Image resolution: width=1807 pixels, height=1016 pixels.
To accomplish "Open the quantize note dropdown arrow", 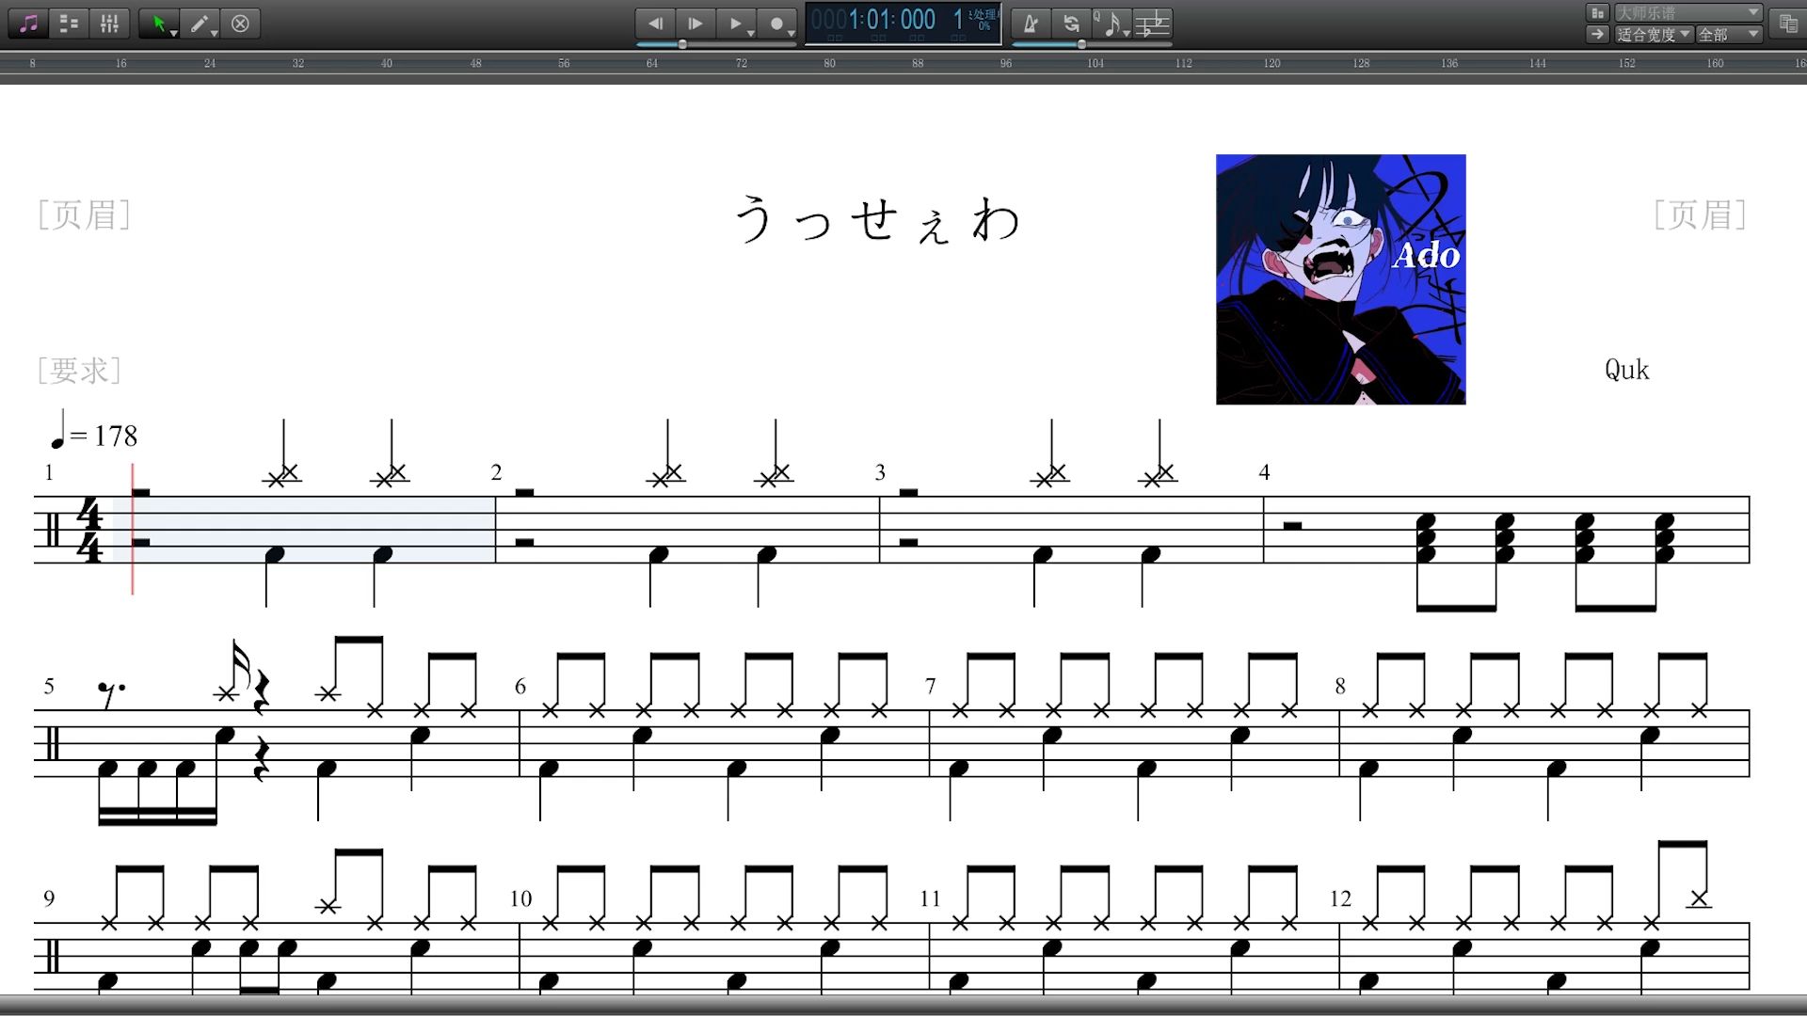I will pyautogui.click(x=1127, y=33).
